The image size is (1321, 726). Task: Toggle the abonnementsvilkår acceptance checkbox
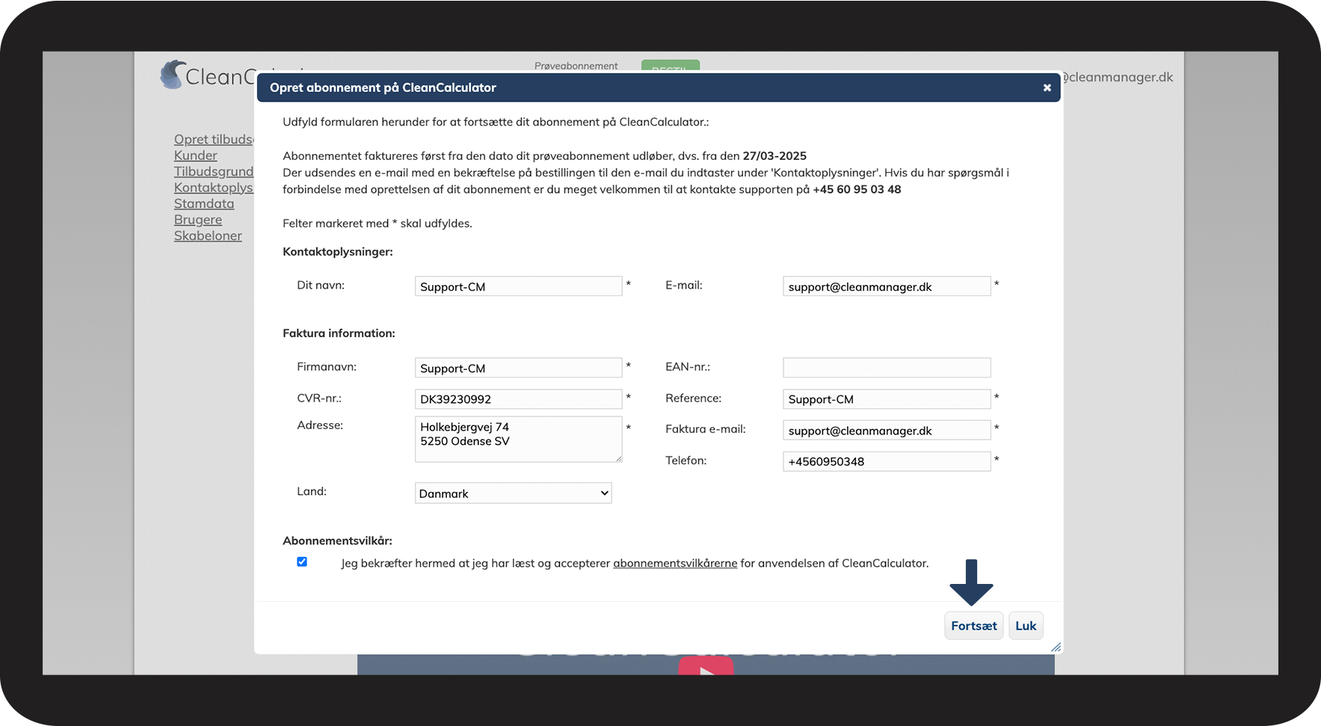[302, 562]
